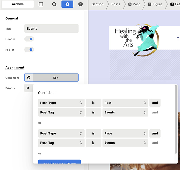Click the scrollbar of the Conditions popup
The height and width of the screenshot is (170, 180).
click(x=176, y=119)
